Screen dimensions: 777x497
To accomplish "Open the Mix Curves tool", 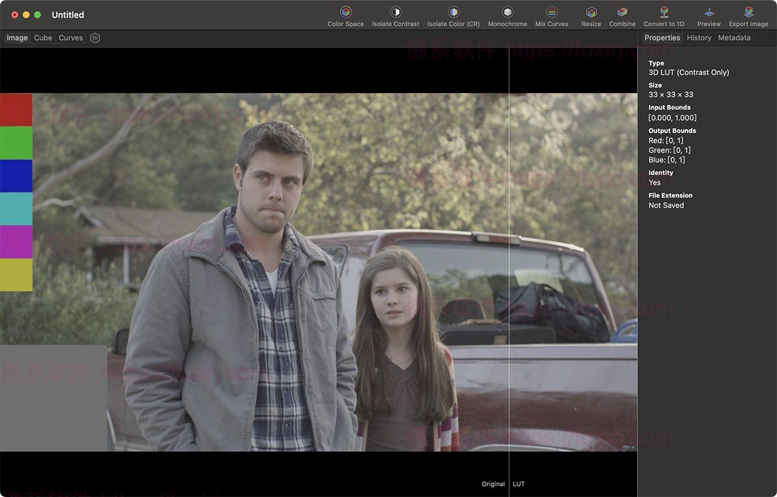I will coord(552,12).
